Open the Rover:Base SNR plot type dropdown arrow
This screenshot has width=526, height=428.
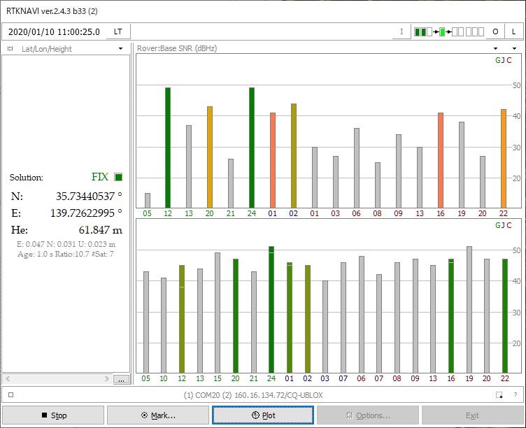coord(496,49)
